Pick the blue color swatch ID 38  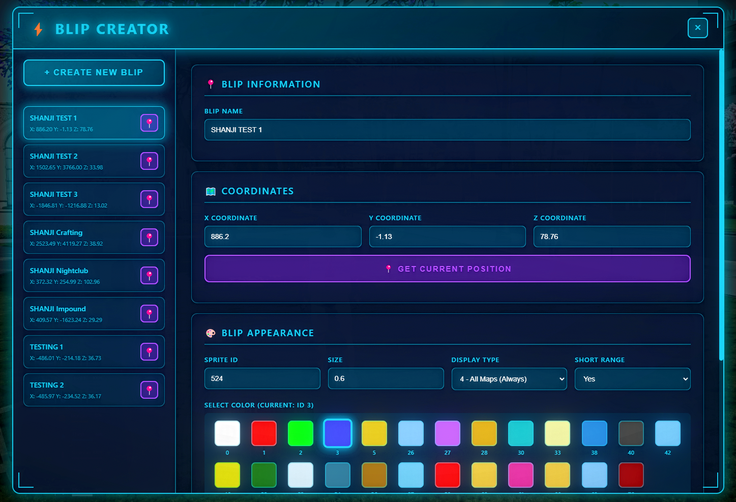(x=595, y=433)
